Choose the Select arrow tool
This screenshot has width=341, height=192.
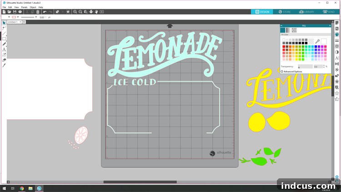pos(4,23)
